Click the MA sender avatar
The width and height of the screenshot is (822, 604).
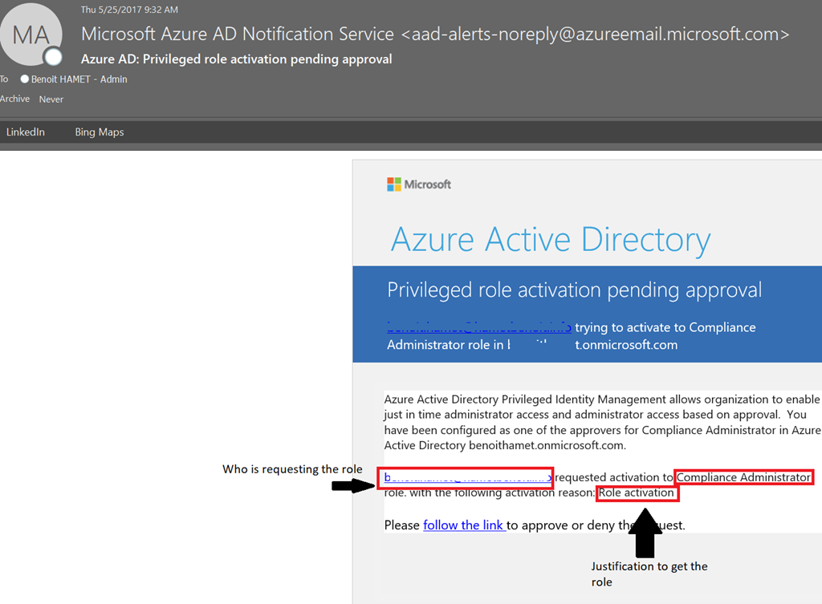pyautogui.click(x=32, y=35)
